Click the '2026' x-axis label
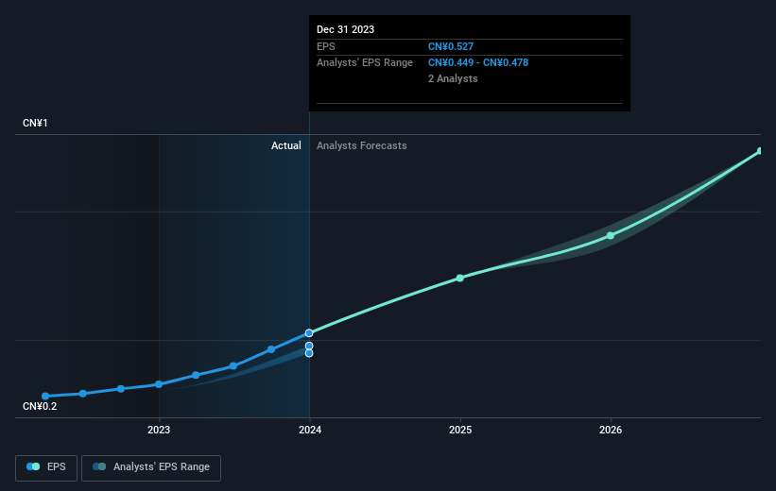The width and height of the screenshot is (776, 491). click(x=611, y=430)
